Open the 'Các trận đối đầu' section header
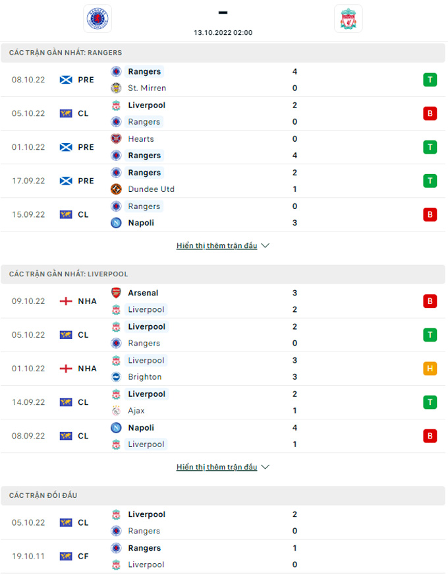 point(43,495)
